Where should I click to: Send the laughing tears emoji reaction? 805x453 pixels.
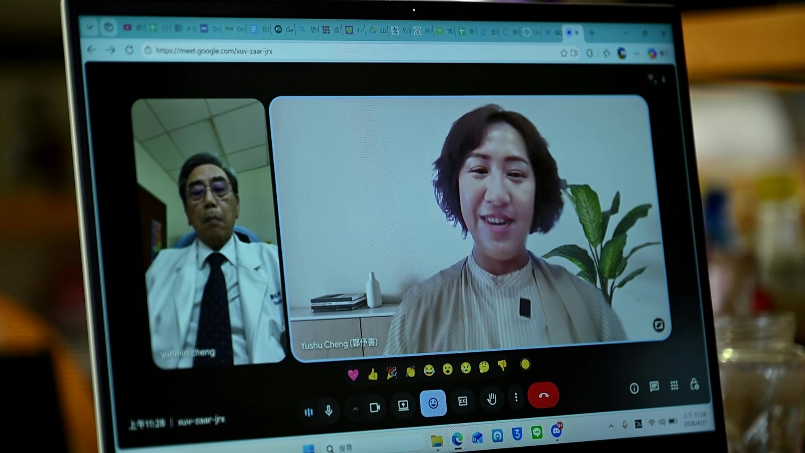pyautogui.click(x=429, y=370)
